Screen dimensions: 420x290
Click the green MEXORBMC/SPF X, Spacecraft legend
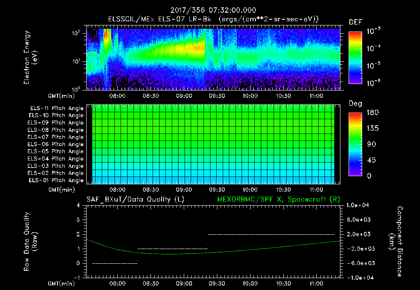click(x=278, y=199)
